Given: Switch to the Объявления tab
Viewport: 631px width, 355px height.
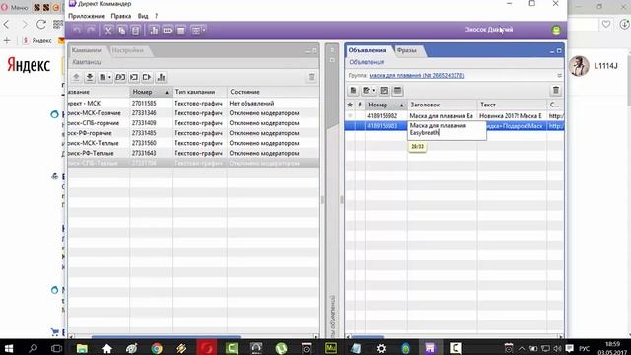Looking at the screenshot, I should pos(367,50).
